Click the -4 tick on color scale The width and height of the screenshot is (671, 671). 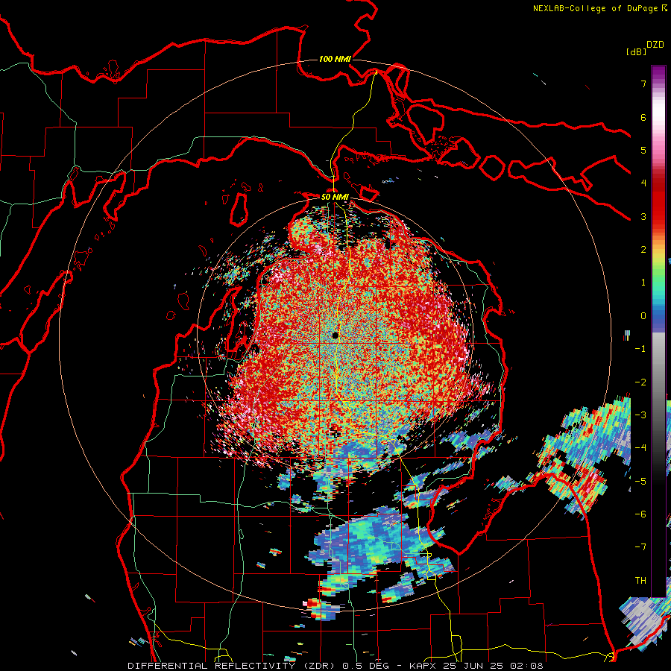(x=640, y=448)
